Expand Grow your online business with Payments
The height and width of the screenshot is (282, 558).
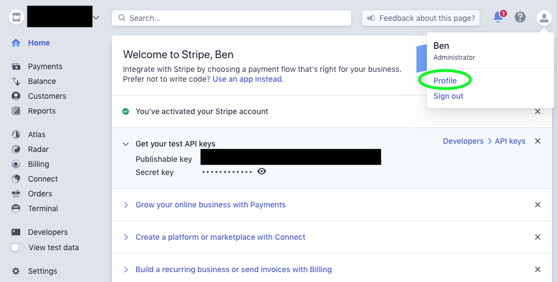click(126, 205)
